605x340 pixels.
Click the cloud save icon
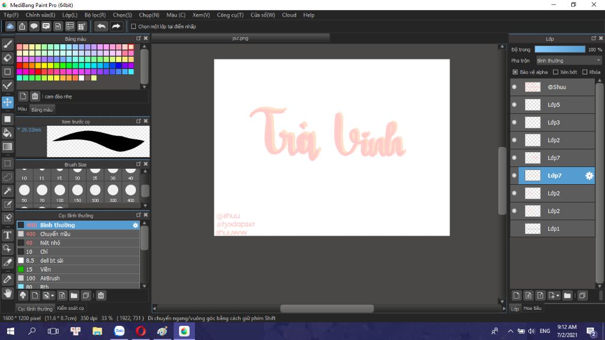10,26
